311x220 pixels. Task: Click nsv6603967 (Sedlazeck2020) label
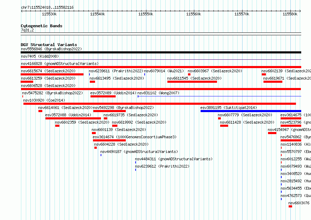point(215,71)
